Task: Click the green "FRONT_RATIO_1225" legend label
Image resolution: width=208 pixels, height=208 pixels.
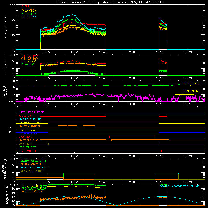Action: pyautogui.click(x=34, y=188)
